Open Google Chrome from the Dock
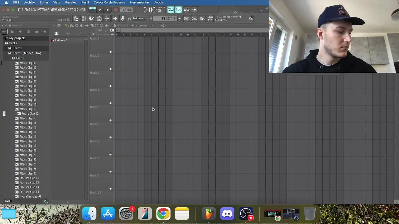 pyautogui.click(x=163, y=214)
